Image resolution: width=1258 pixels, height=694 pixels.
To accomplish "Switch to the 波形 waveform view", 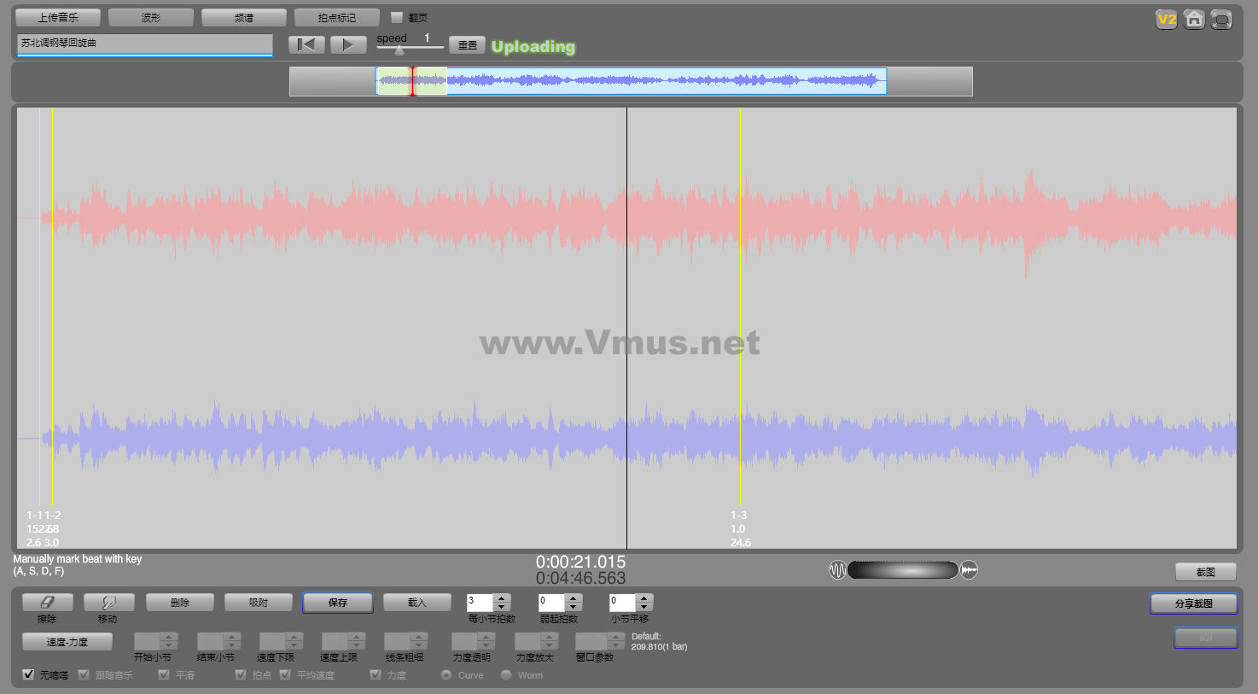I will click(x=150, y=18).
